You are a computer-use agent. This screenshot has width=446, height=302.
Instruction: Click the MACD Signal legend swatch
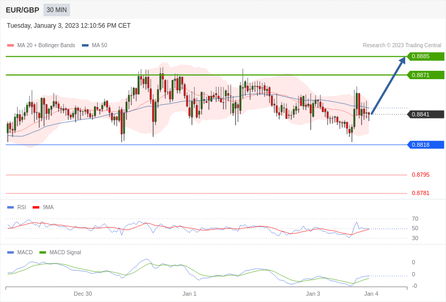tap(43, 252)
